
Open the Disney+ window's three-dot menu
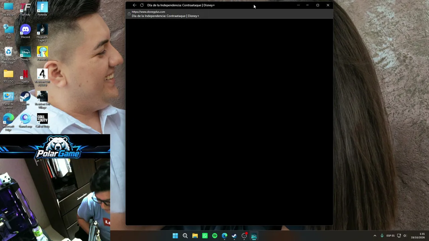(298, 5)
